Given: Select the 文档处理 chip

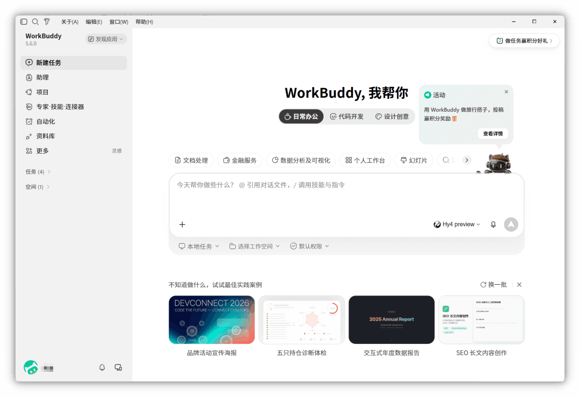Looking at the screenshot, I should coord(191,160).
